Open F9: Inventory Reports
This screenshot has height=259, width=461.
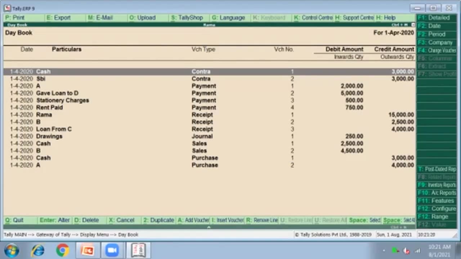[x=437, y=185]
